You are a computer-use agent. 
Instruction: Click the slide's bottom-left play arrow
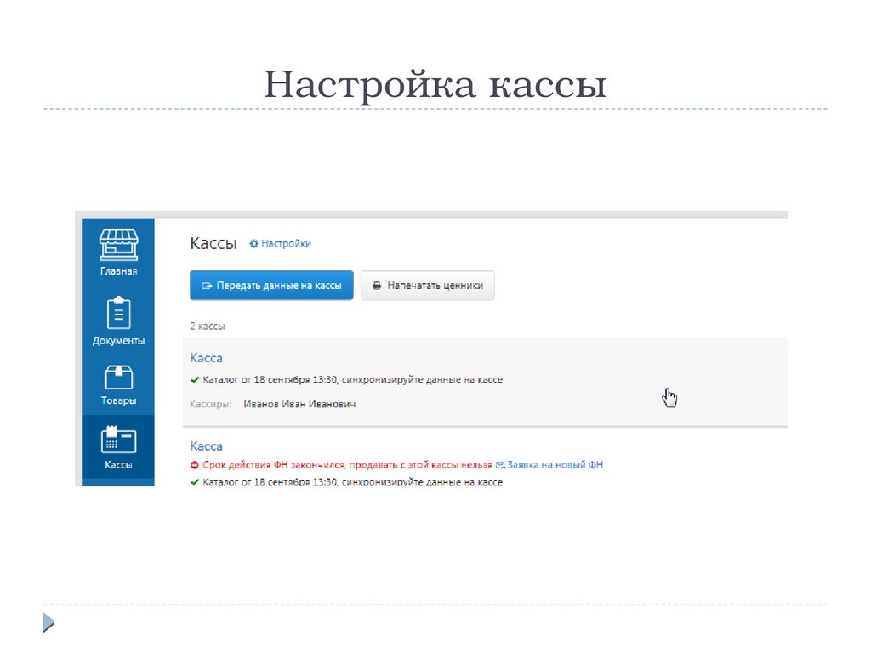(48, 622)
